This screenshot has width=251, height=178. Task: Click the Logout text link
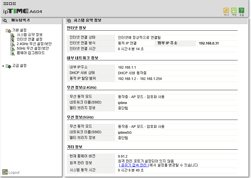tap(14, 172)
